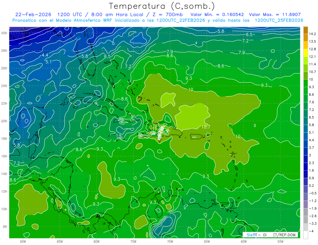Viewport: 318px width, 245px height.
Task: Click the -3.3 colorbar label
Action: pos(312,224)
